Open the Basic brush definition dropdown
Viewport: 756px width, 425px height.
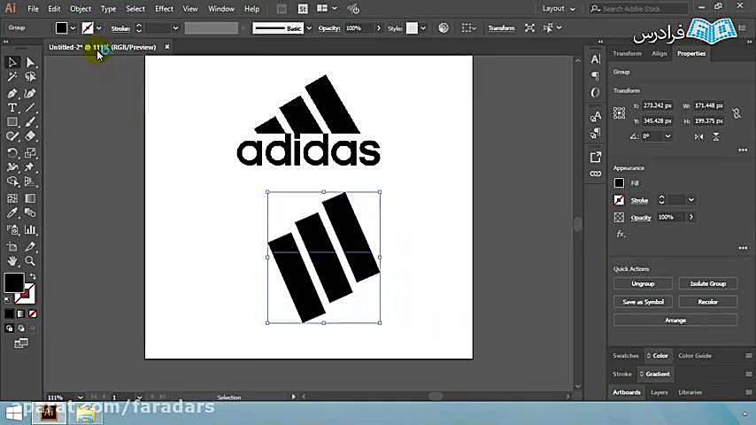coord(309,28)
